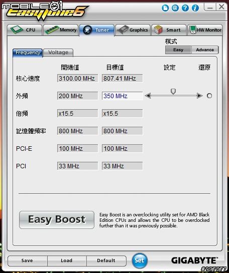This screenshot has width=229, height=273.
Task: Open the HW Monitor tab
Action: point(205,30)
